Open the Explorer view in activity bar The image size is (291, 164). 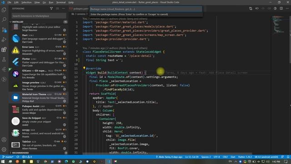click(4, 10)
